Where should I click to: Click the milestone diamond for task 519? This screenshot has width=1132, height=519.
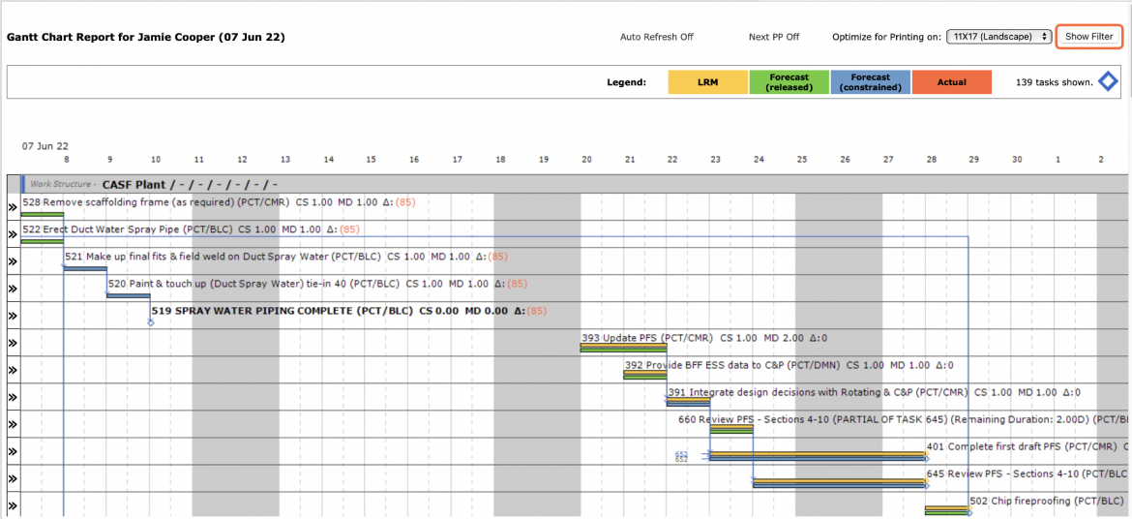tap(151, 322)
